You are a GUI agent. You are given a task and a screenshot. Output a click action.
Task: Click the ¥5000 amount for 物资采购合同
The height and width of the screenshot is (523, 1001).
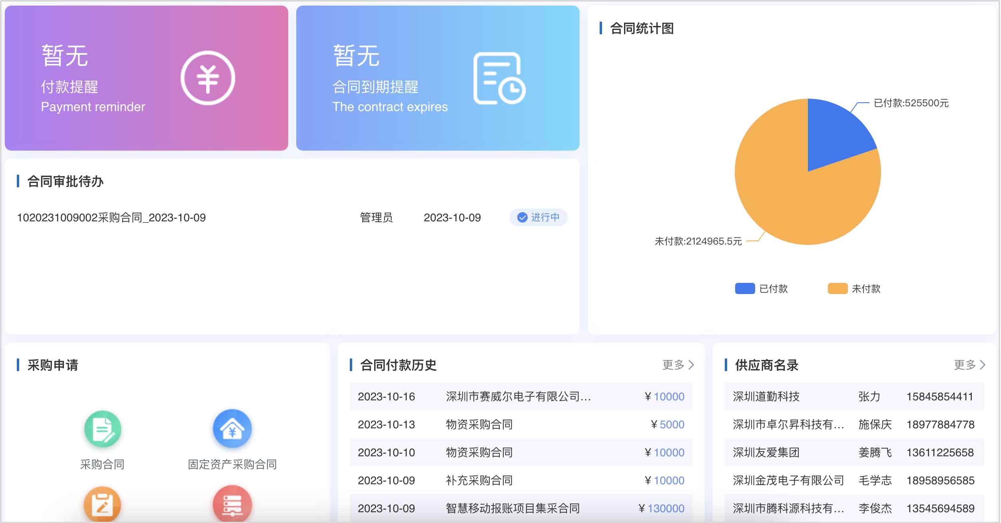click(x=668, y=424)
